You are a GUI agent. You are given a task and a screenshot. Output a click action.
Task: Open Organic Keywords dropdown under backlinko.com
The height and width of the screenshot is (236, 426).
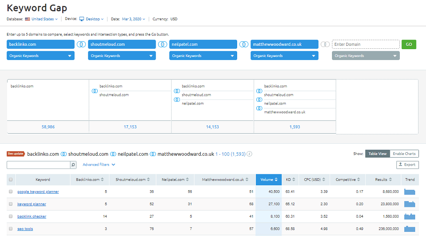(x=40, y=56)
